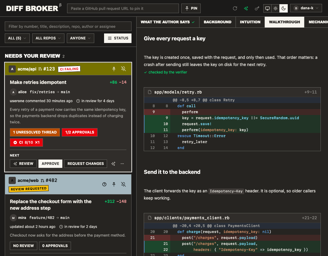
Task: Open the ALL (5) dropdown
Action: (x=17, y=38)
